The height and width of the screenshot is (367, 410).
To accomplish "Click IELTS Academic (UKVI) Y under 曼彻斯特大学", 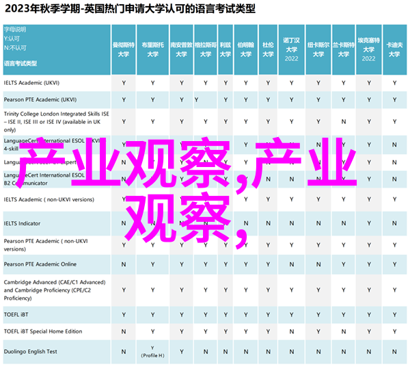I will coord(124,83).
